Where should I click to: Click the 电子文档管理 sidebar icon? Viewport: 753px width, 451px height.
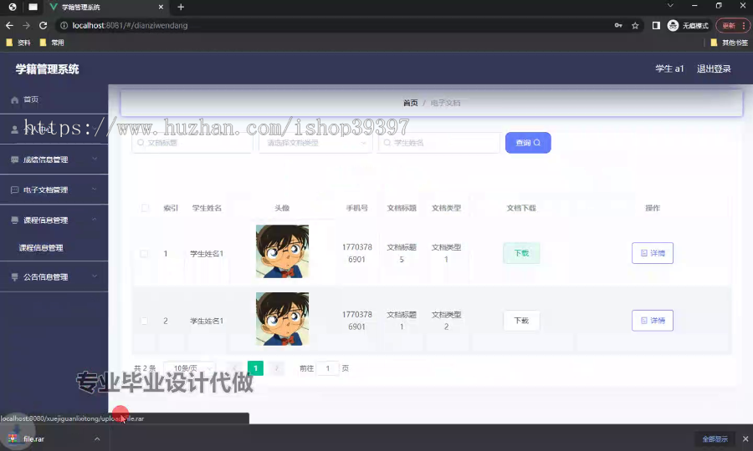pos(14,190)
